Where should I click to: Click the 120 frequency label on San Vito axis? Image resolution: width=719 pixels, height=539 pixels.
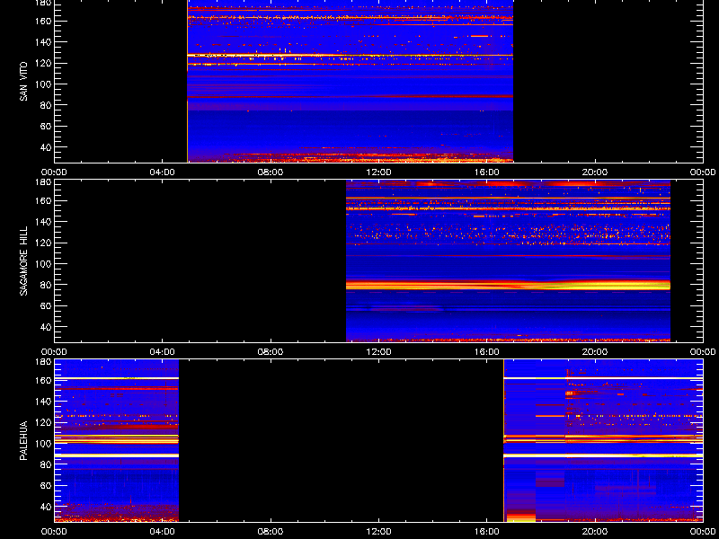44,63
